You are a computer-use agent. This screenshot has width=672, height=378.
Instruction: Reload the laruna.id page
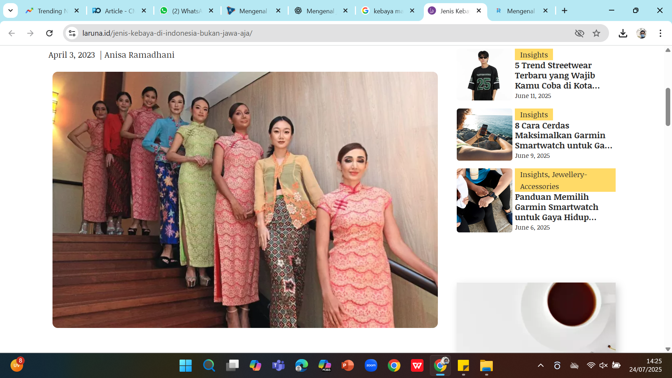click(x=49, y=33)
